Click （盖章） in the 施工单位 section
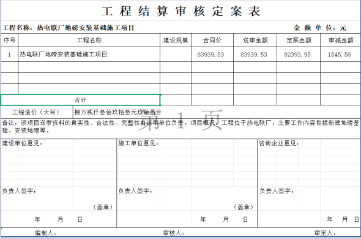The width and height of the screenshot is (361, 239). point(244,207)
